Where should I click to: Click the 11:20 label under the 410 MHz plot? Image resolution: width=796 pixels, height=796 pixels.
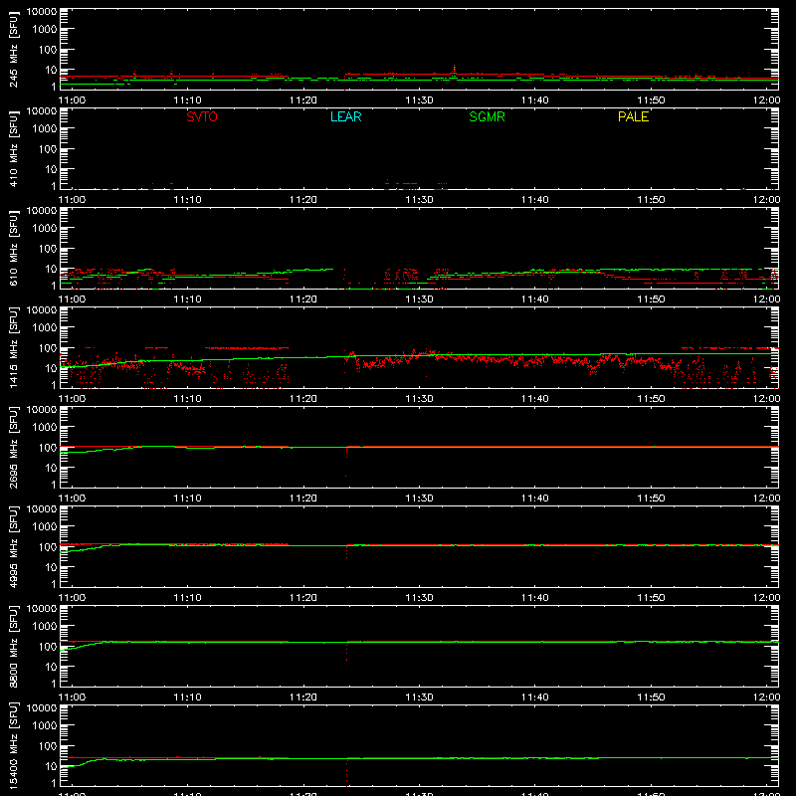pos(303,200)
